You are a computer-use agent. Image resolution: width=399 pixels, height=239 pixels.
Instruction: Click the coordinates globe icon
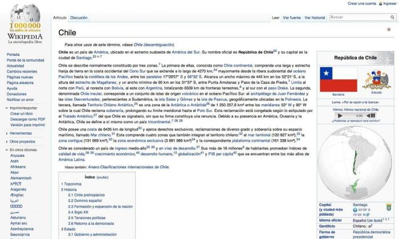point(355,210)
